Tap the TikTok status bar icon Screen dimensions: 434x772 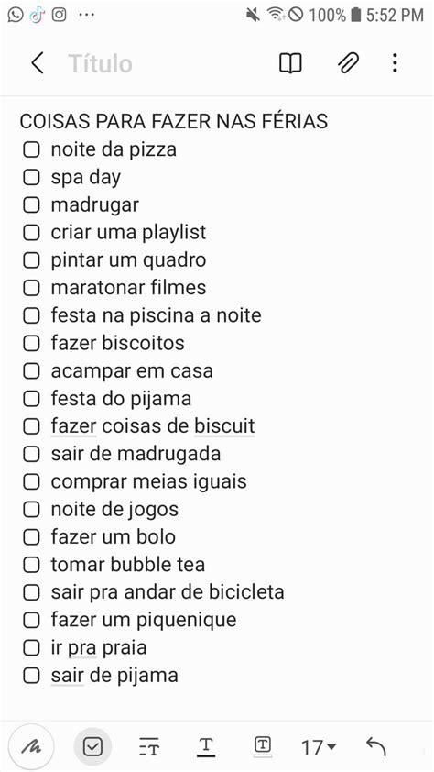click(37, 15)
